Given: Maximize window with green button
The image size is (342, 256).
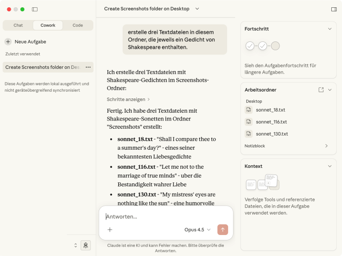Looking at the screenshot, I should [22, 9].
